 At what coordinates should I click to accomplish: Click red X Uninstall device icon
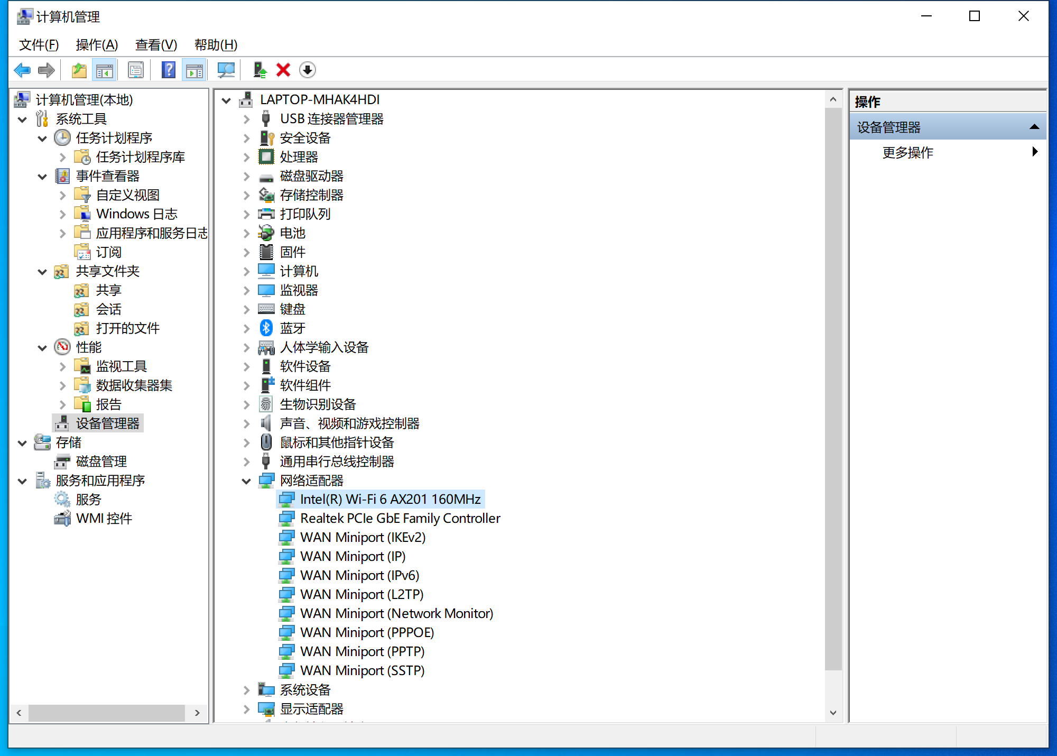[283, 70]
